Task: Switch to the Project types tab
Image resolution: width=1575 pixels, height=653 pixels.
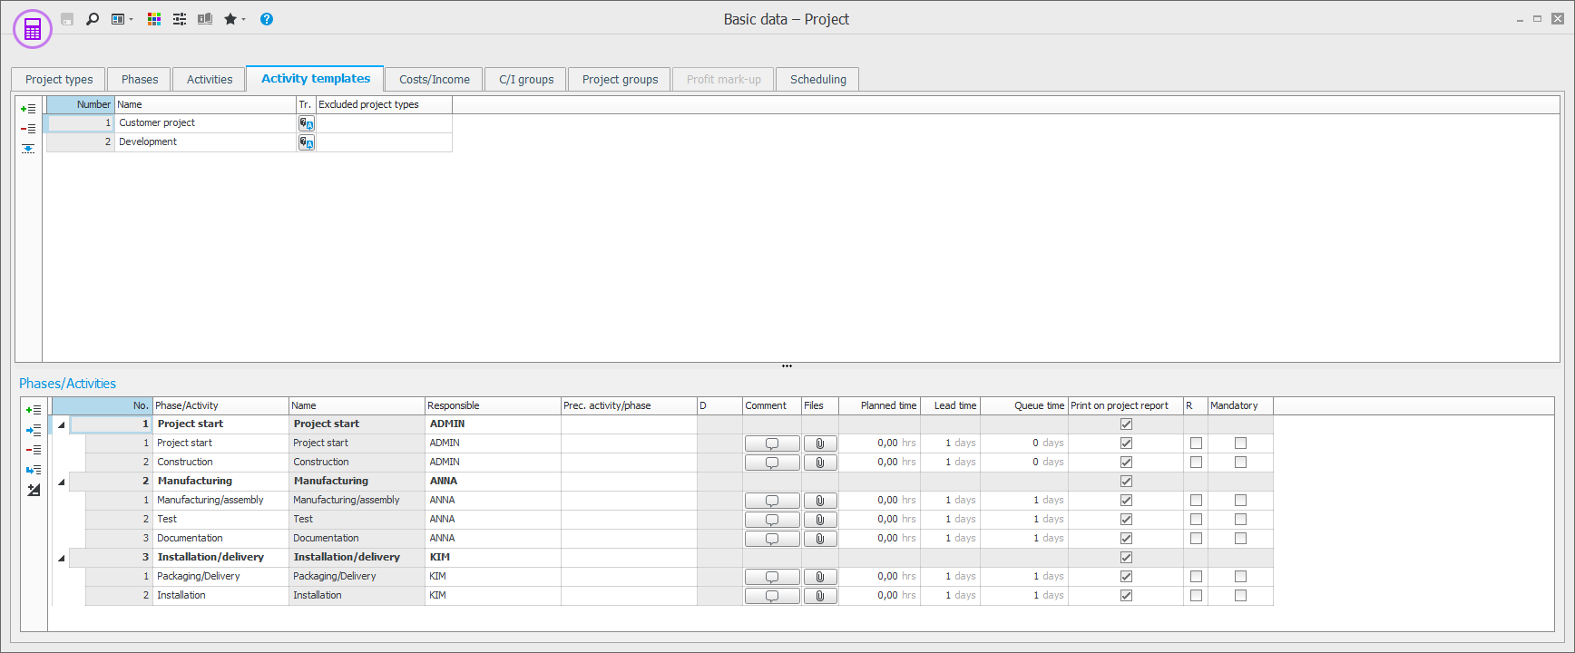Action: (x=59, y=80)
